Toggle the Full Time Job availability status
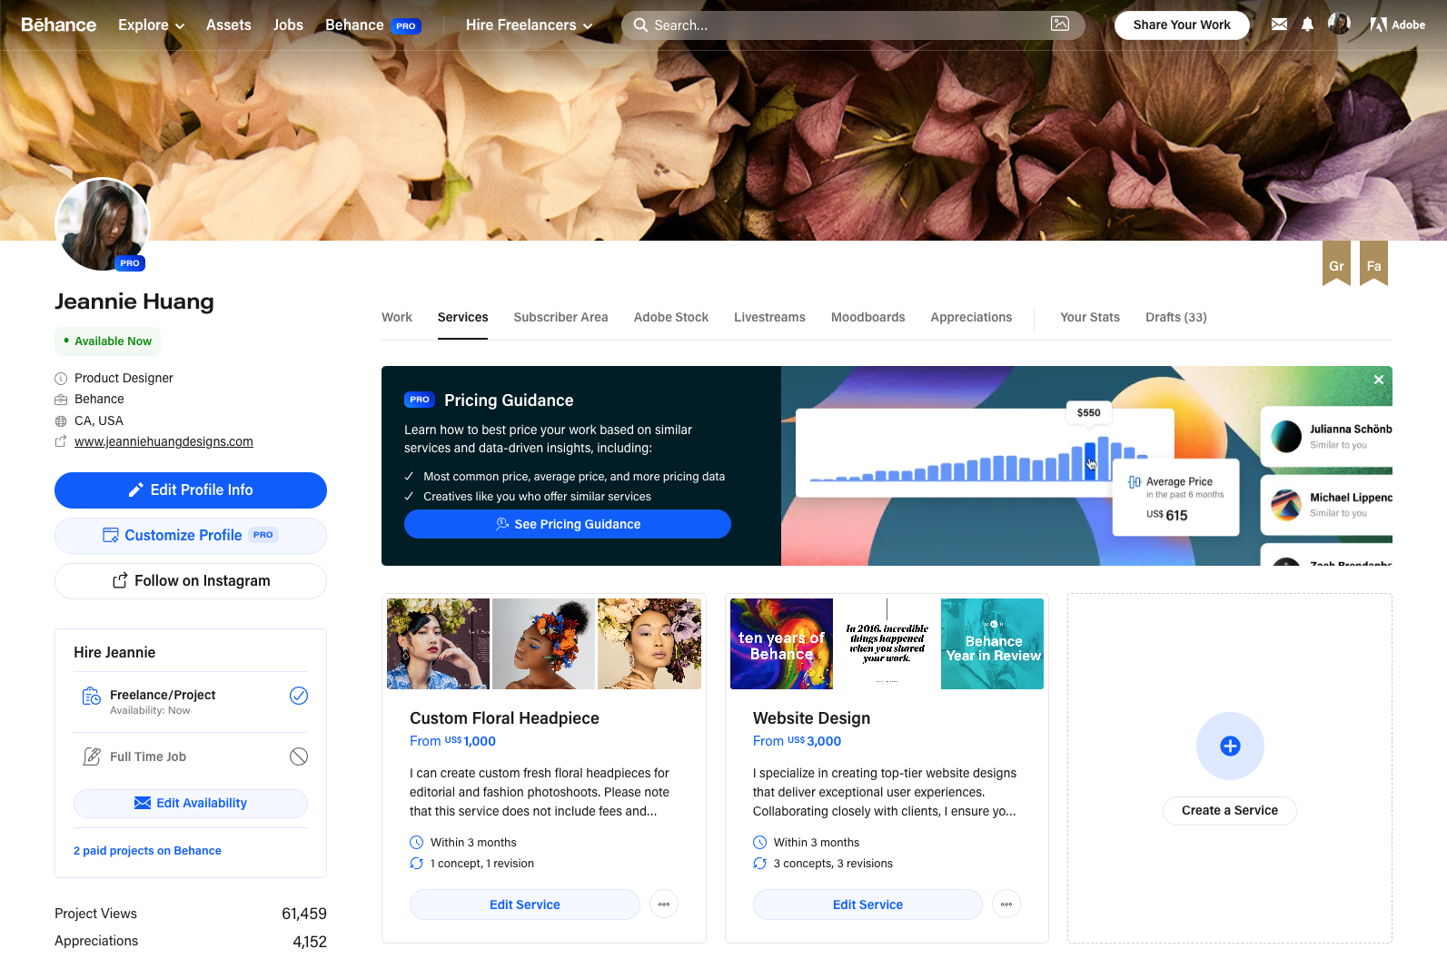This screenshot has height=959, width=1447. coord(299,756)
